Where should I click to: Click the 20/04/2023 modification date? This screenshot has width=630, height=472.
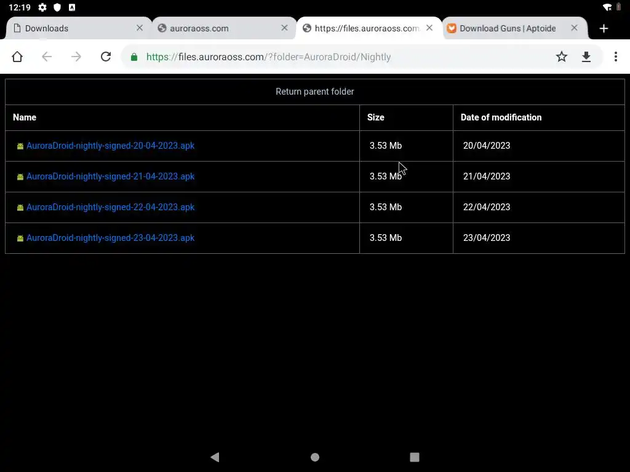(487, 146)
